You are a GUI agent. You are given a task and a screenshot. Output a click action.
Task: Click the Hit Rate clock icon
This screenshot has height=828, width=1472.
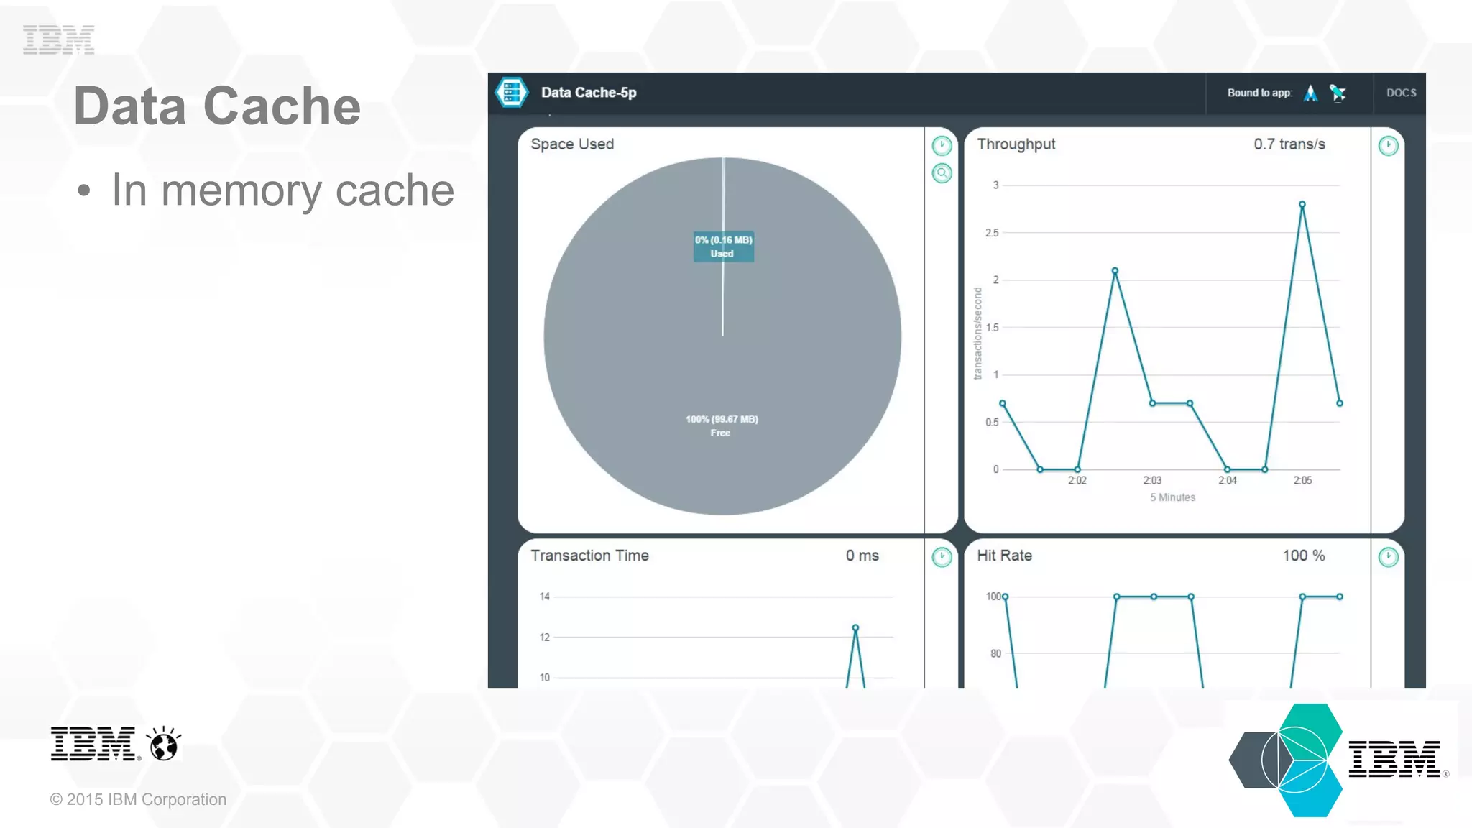pyautogui.click(x=1388, y=557)
